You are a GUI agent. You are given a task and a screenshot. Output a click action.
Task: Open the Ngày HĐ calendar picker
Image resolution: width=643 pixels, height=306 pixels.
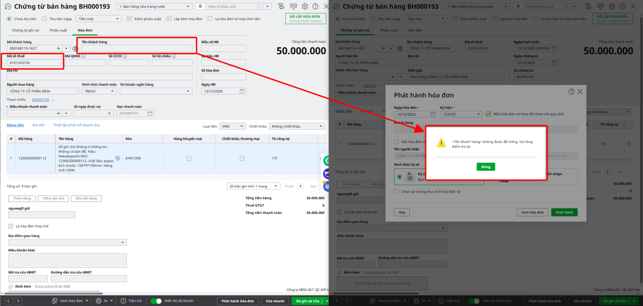242,91
